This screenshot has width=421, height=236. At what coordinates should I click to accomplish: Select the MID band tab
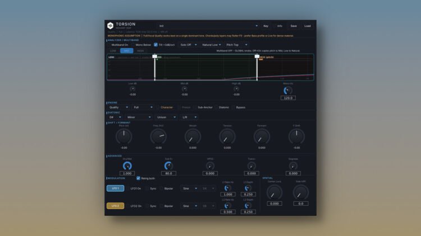(127, 51)
